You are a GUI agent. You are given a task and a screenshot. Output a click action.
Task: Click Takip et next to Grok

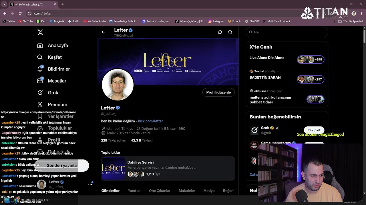[x=314, y=130]
